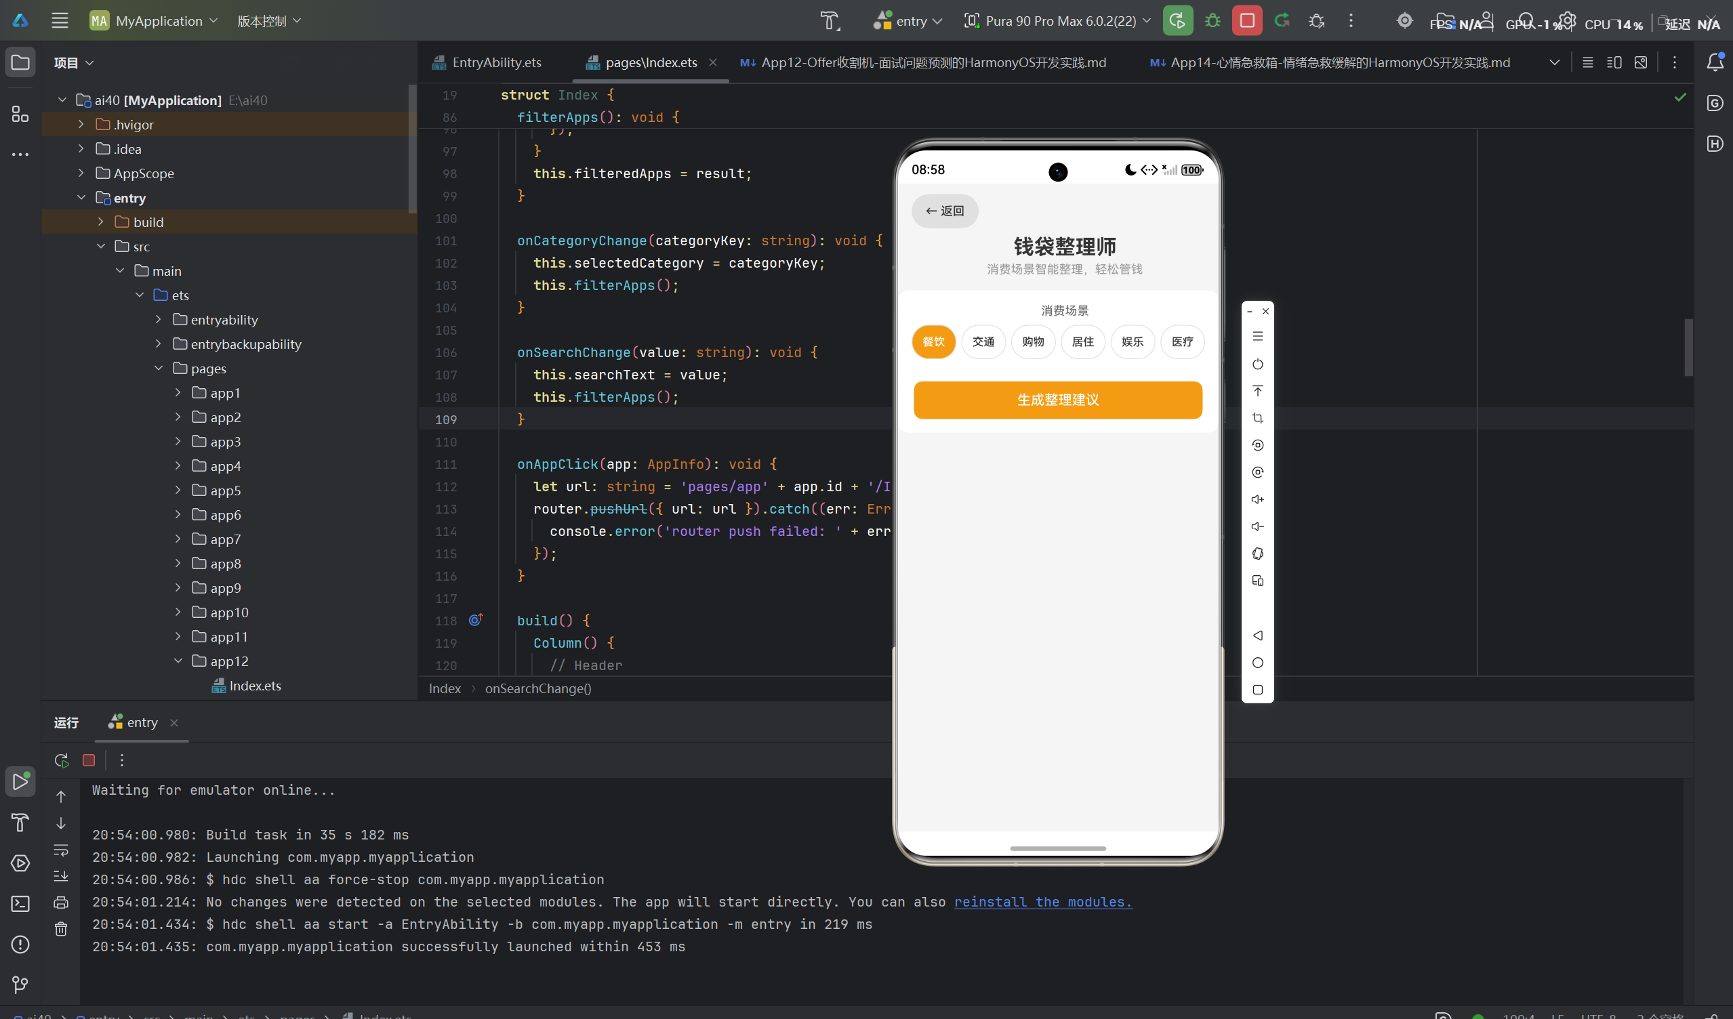Viewport: 1733px width, 1019px height.
Task: Toggle soft-wrap in run console
Action: 61,850
